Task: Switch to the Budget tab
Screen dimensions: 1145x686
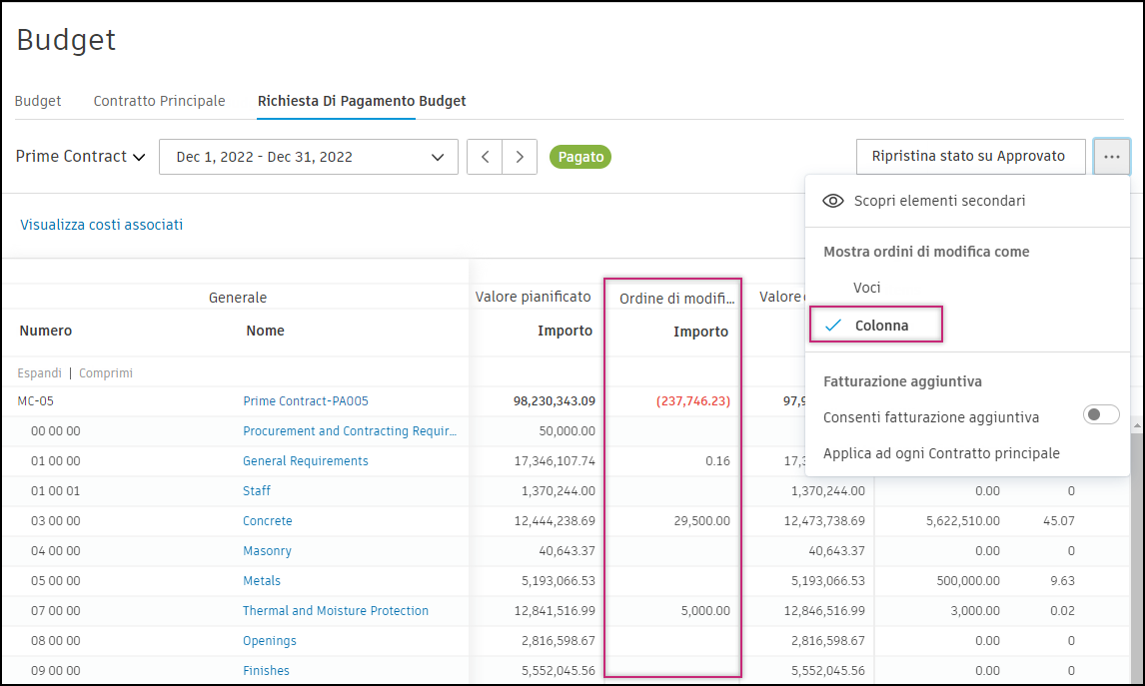Action: point(38,101)
